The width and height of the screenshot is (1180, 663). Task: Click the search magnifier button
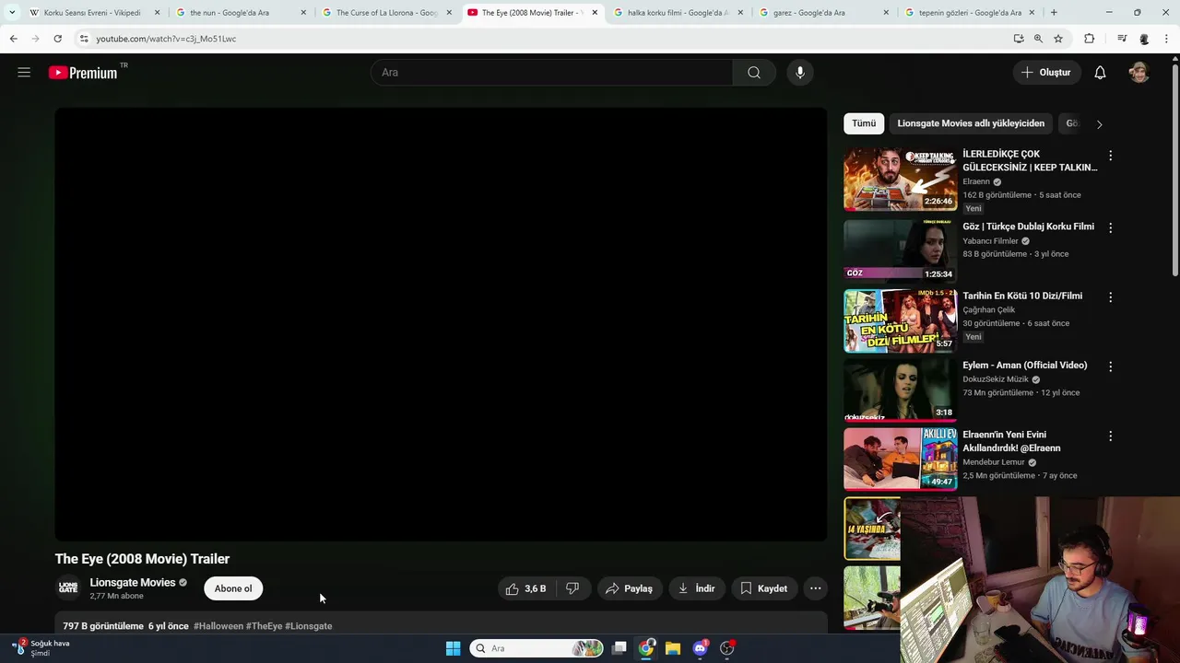point(754,73)
